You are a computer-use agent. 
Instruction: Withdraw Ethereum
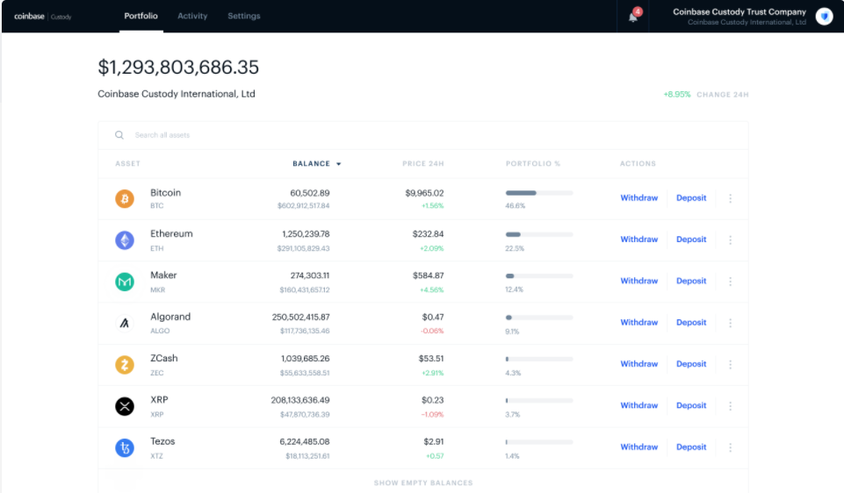638,239
